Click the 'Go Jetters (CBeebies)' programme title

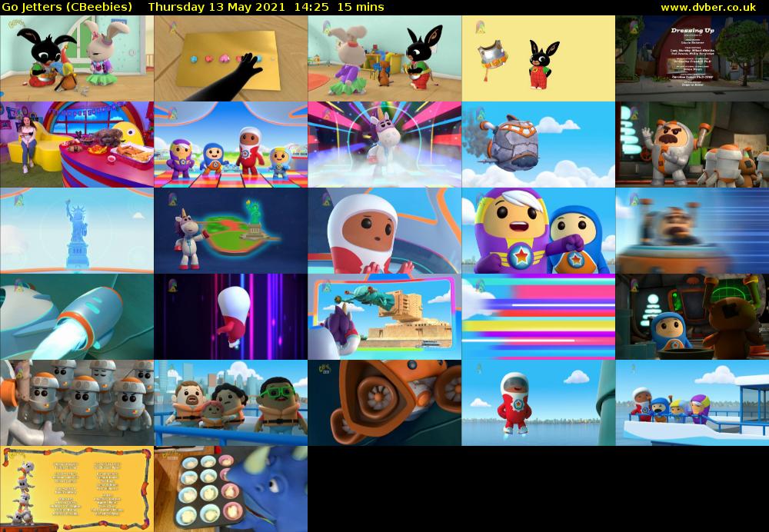pyautogui.click(x=68, y=6)
